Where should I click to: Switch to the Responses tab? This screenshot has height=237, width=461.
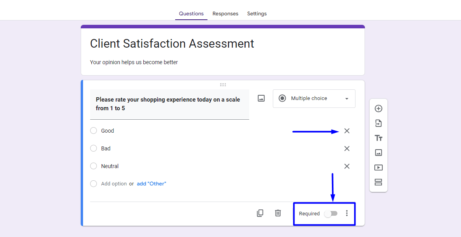[x=225, y=13]
